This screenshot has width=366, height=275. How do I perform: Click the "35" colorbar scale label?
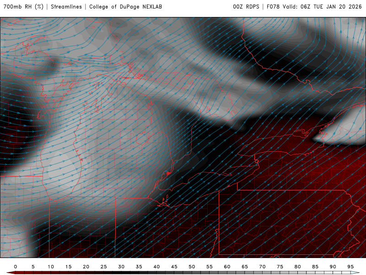139,267
